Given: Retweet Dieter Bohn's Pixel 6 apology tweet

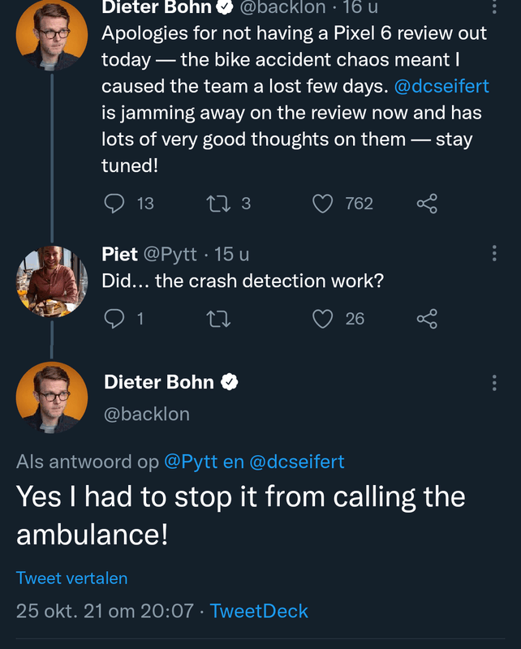Looking at the screenshot, I should (219, 203).
